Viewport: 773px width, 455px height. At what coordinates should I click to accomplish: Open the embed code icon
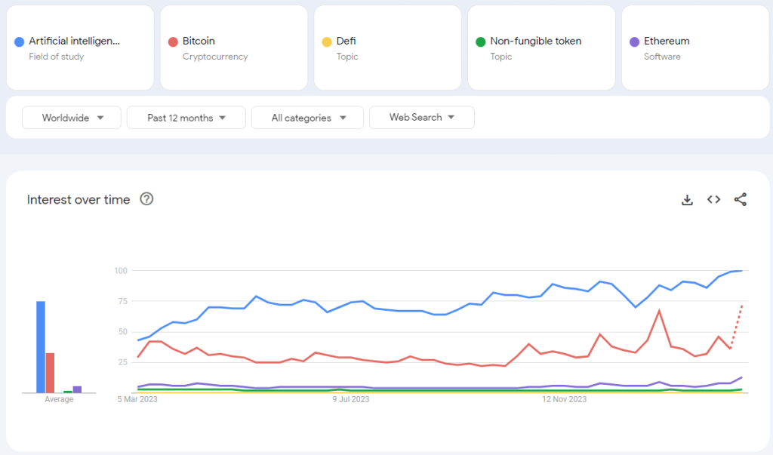point(713,200)
